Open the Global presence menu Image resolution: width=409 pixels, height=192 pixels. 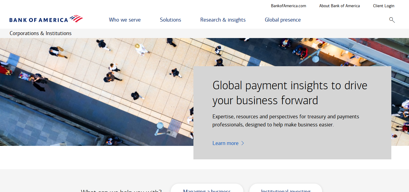coord(283,20)
